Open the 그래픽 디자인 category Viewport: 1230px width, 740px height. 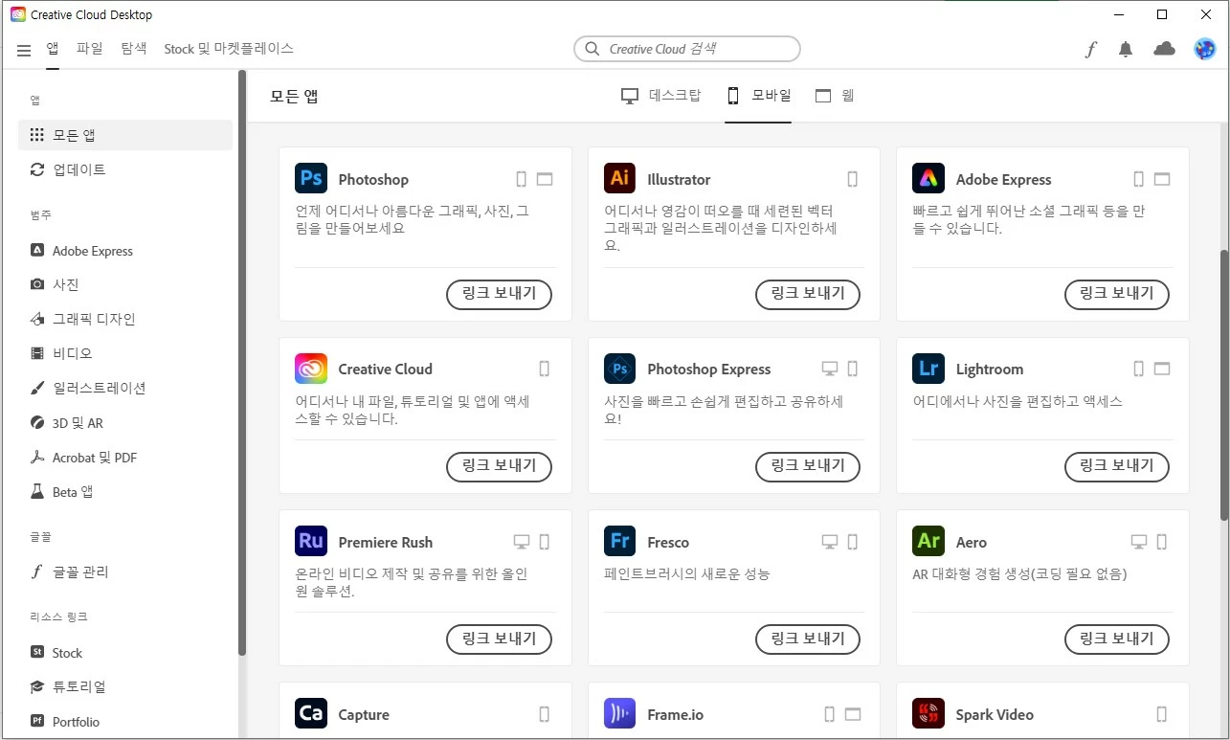pyautogui.click(x=125, y=319)
